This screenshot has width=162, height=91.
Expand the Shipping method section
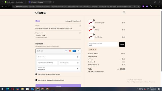(80, 33)
